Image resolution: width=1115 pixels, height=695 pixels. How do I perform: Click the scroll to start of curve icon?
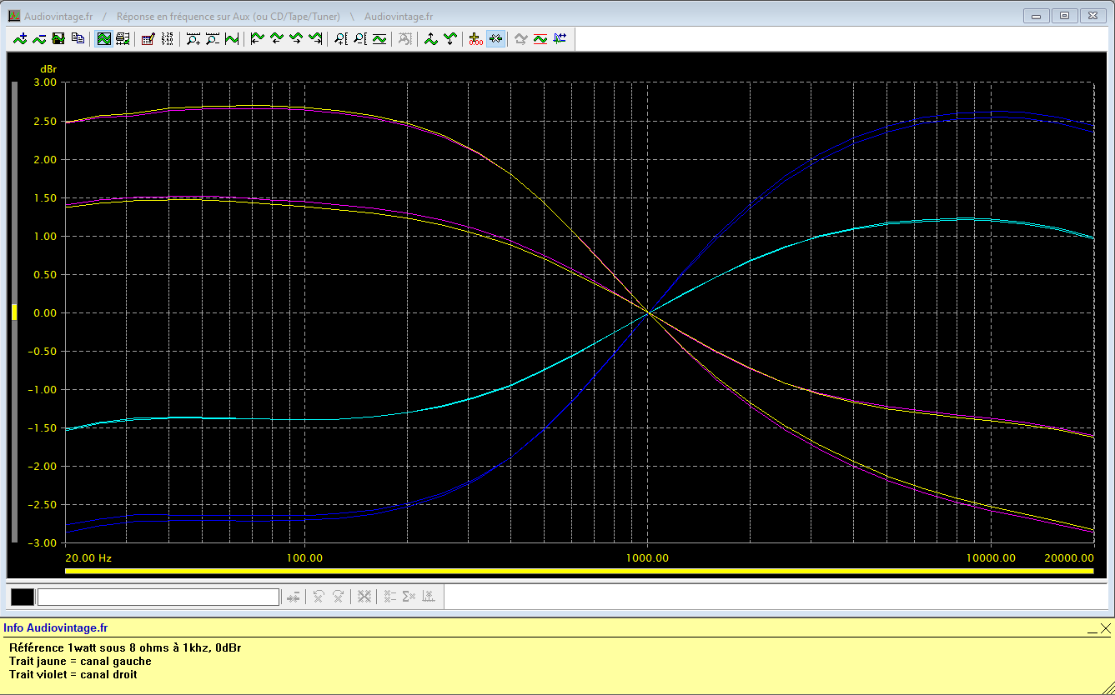click(x=258, y=38)
